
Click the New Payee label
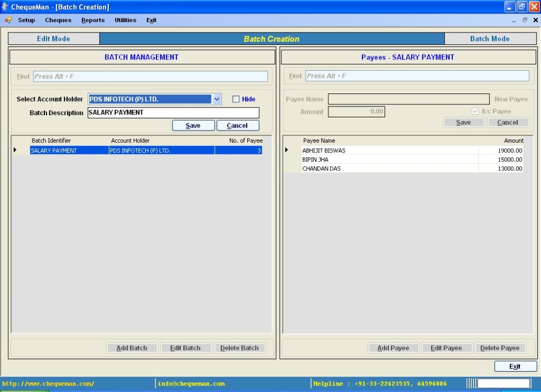click(511, 99)
